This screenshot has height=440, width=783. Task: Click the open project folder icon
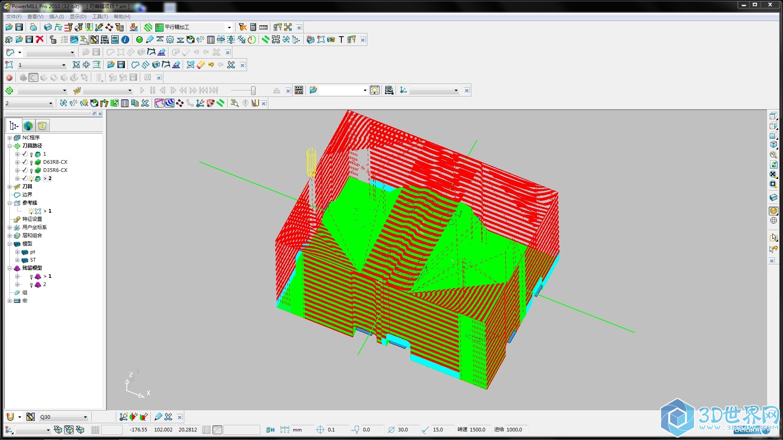[9, 27]
